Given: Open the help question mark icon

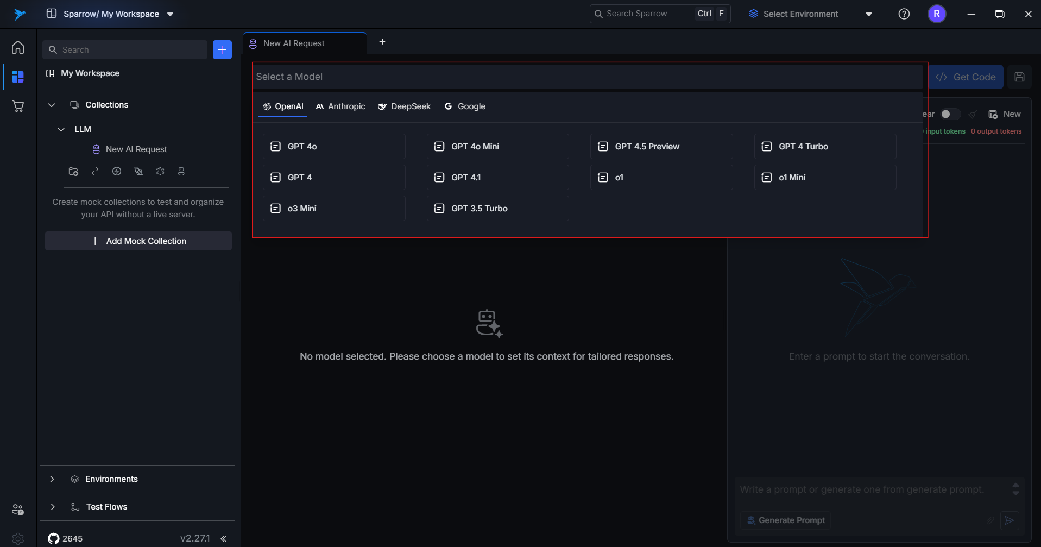Looking at the screenshot, I should pyautogui.click(x=904, y=14).
